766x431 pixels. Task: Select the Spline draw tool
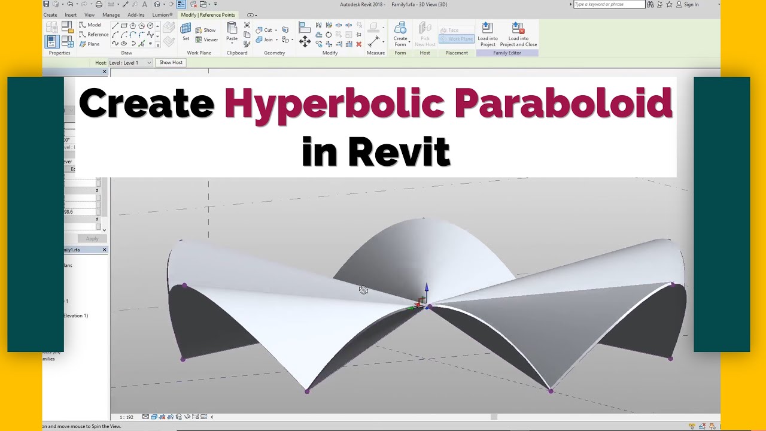(x=115, y=43)
